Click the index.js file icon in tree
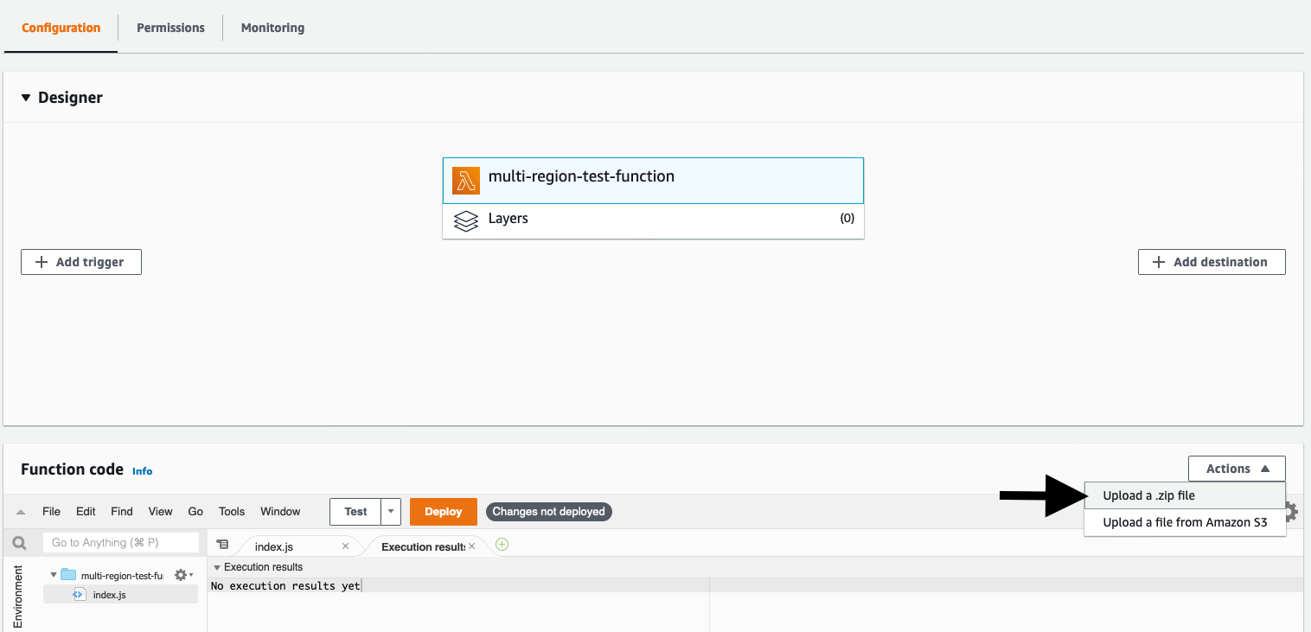1311x632 pixels. click(x=80, y=595)
